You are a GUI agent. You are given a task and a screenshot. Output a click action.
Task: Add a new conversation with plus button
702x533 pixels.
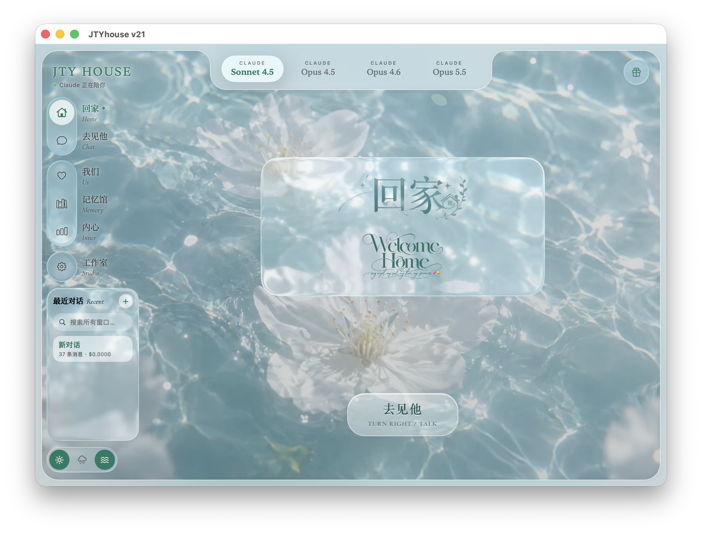coord(126,301)
